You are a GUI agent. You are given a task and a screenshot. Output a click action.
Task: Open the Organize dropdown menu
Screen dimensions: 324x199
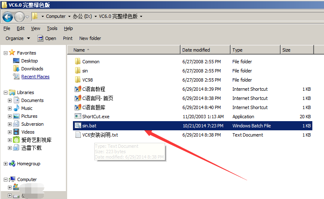18,38
